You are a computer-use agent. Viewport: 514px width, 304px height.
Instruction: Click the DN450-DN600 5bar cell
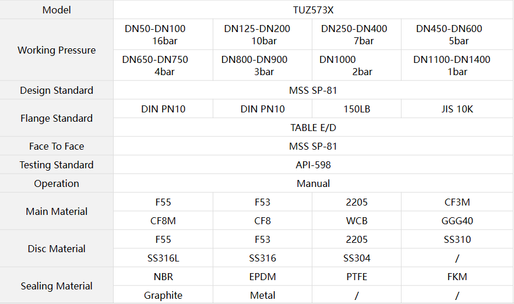coord(457,34)
